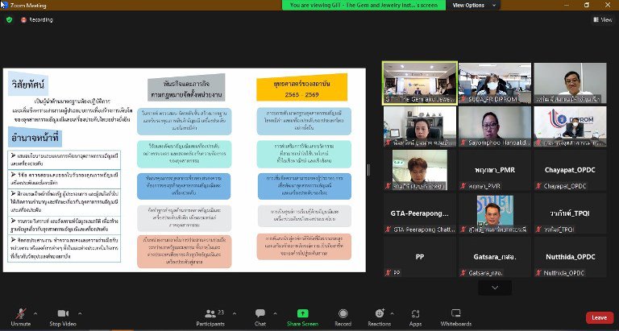Click muted mic icon on SUDA_PR DIPROM tile

[x=463, y=99]
